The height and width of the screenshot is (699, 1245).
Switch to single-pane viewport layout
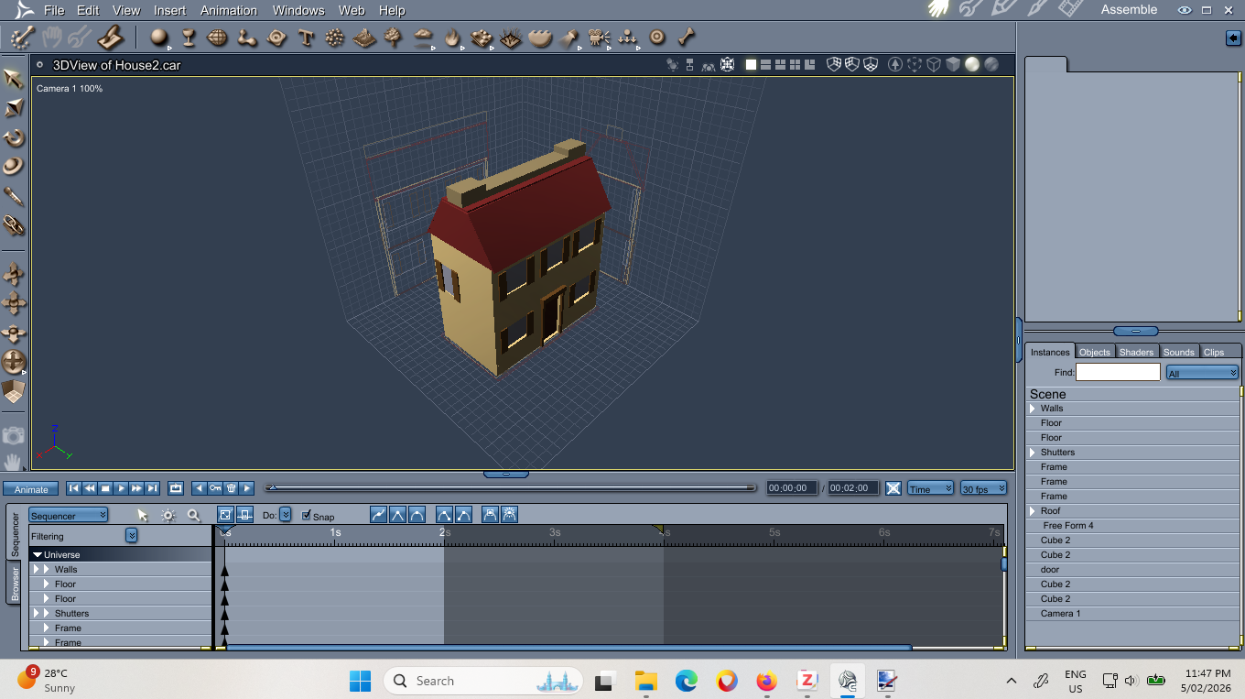(x=752, y=64)
